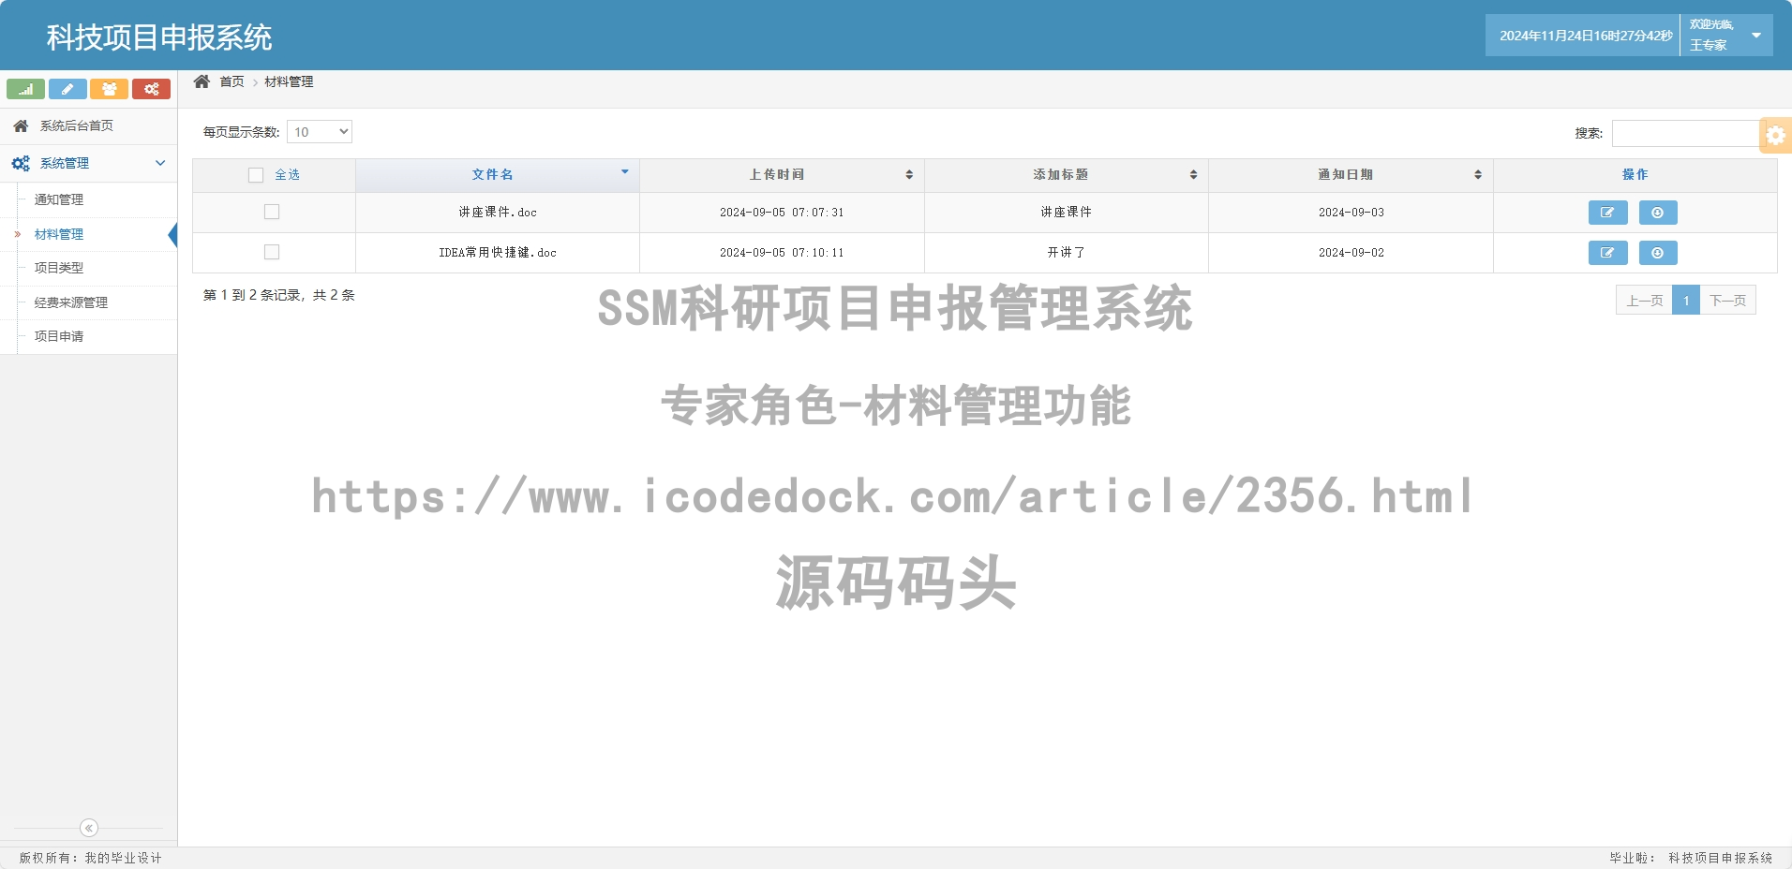
Task: Click the date-time display in header
Action: coord(1586,36)
